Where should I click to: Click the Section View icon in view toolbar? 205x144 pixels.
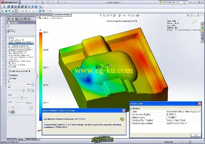pos(111,16)
